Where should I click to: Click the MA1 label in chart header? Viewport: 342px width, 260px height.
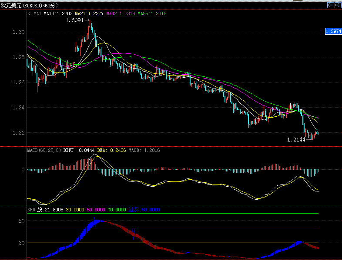pos(37,13)
